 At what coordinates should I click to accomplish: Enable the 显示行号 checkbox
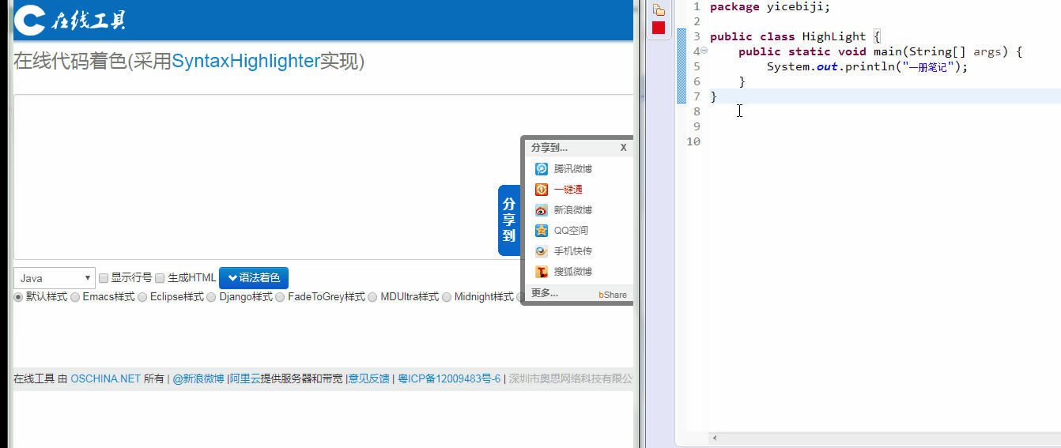(103, 278)
